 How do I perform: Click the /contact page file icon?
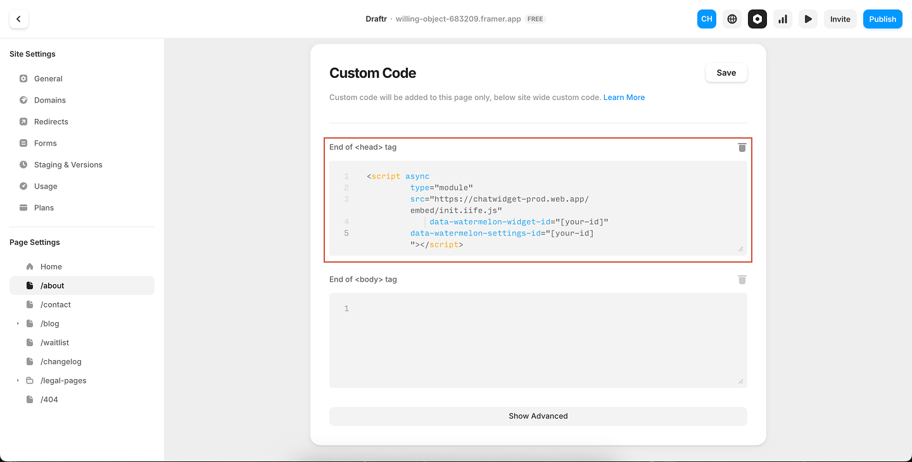click(30, 304)
